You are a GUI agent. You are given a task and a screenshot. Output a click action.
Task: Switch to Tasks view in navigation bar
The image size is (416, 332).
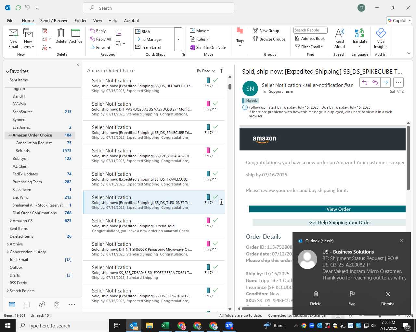click(x=57, y=304)
